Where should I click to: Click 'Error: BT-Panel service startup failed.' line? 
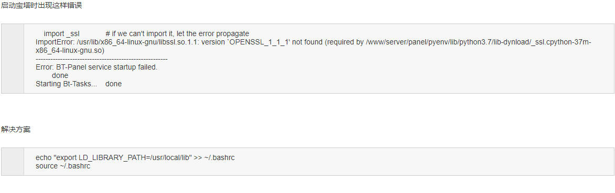[x=96, y=67]
